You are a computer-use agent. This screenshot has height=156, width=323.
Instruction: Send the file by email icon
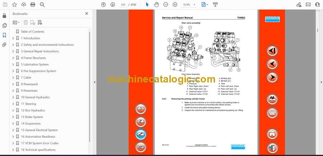coord(308,5)
